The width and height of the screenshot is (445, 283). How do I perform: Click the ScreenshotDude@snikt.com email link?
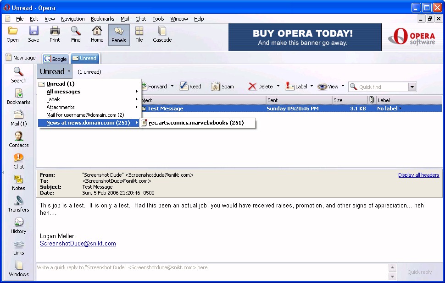[78, 244]
